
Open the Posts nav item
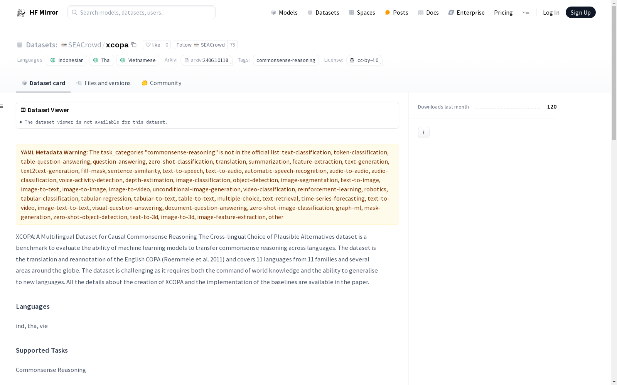point(396,12)
